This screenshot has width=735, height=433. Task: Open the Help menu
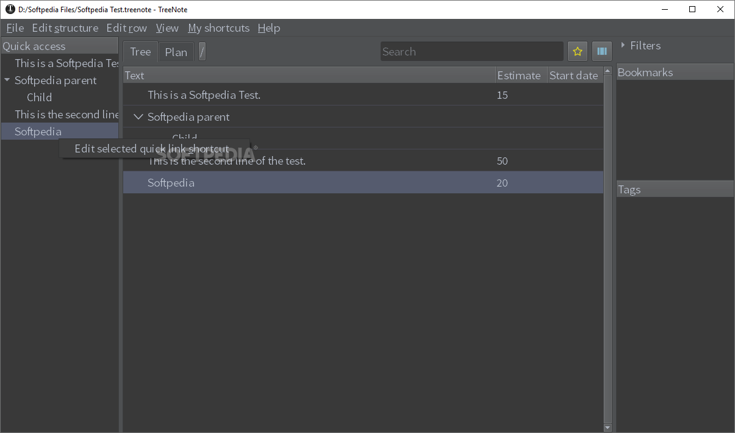tap(269, 28)
